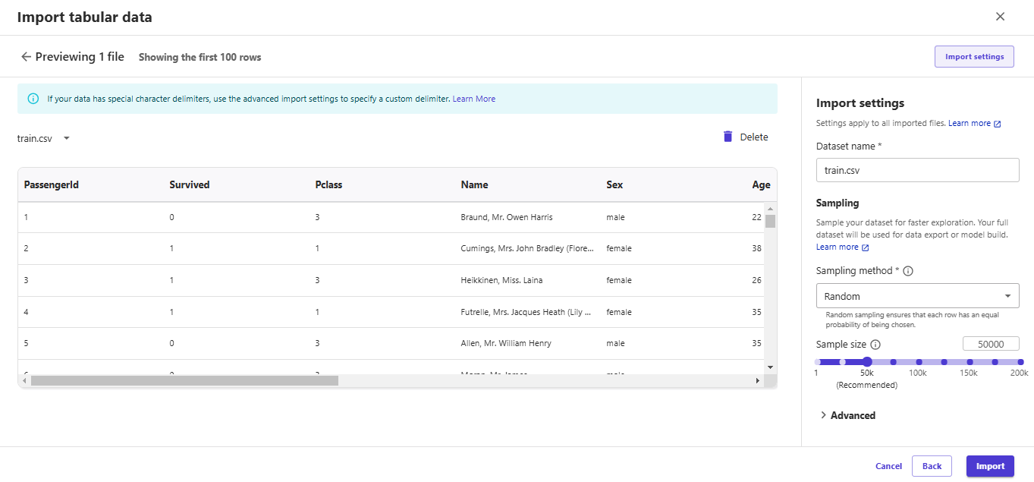Image resolution: width=1034 pixels, height=482 pixels.
Task: Go back using the arrow beside Previewing 1 file
Action: pos(27,57)
